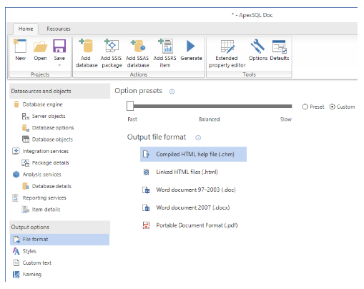
Task: Open the Options wrench tool
Action: tap(258, 49)
